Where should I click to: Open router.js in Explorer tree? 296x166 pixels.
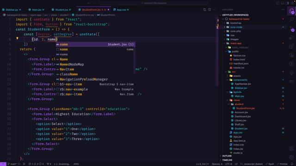238,153
